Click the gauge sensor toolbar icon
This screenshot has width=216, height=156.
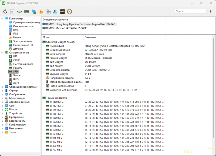click(70, 12)
